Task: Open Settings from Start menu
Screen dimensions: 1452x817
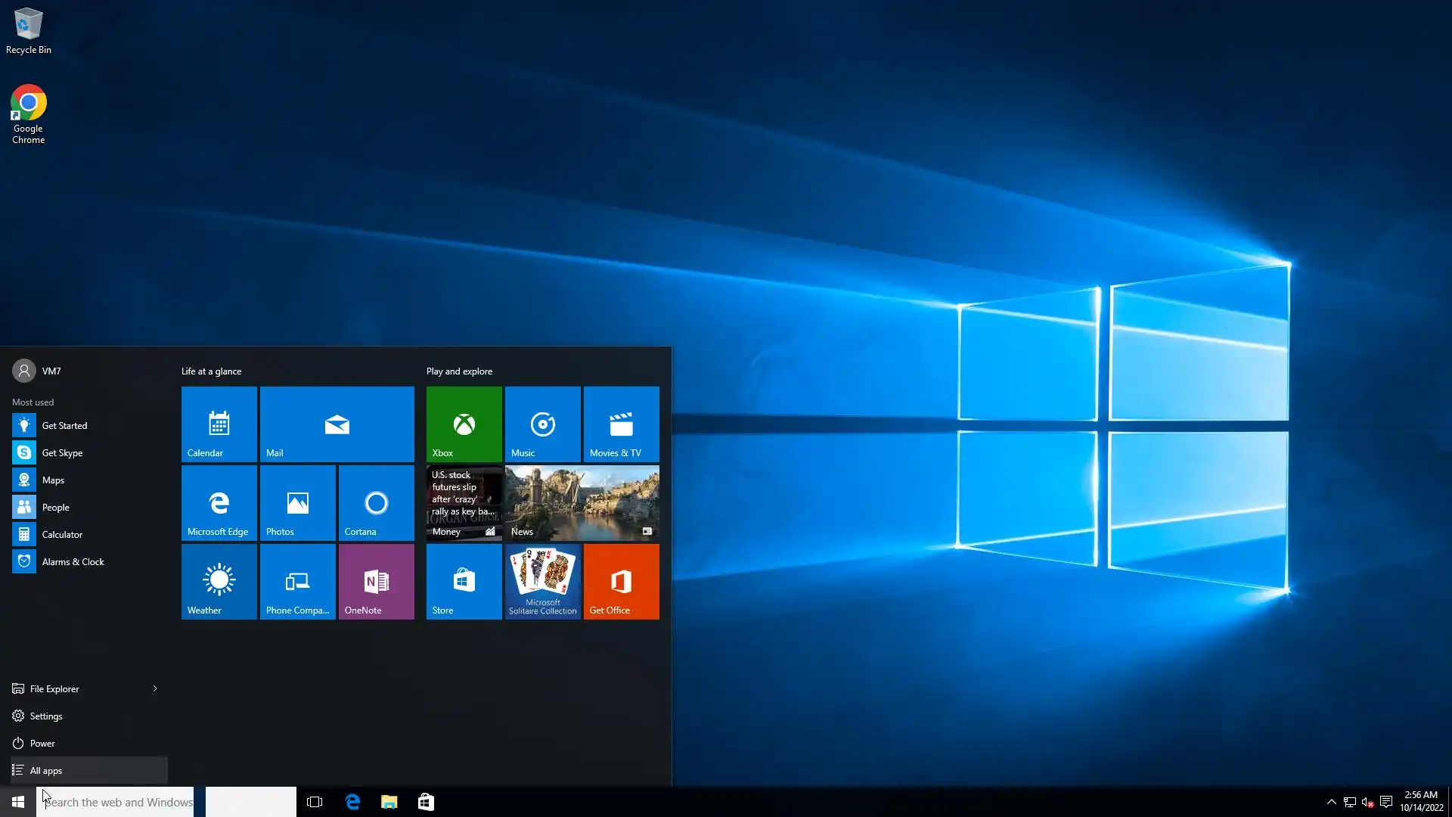Action: [x=45, y=716]
